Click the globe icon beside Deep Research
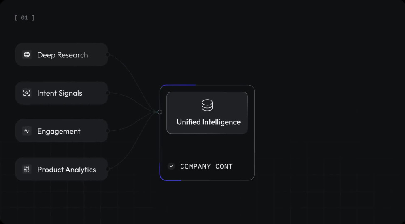The height and width of the screenshot is (224, 405). [27, 54]
